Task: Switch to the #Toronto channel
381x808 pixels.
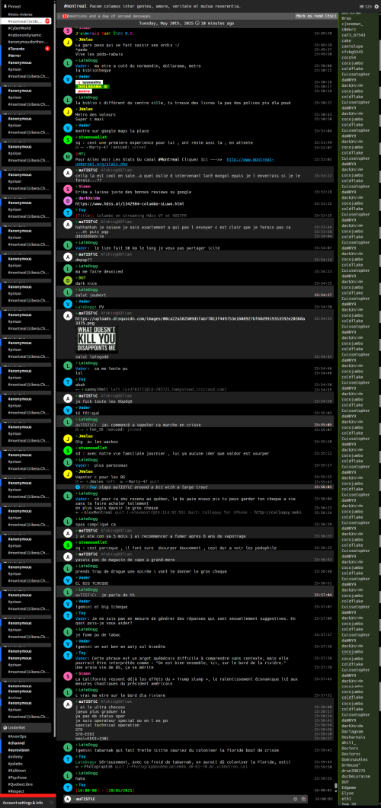Action: click(x=17, y=49)
